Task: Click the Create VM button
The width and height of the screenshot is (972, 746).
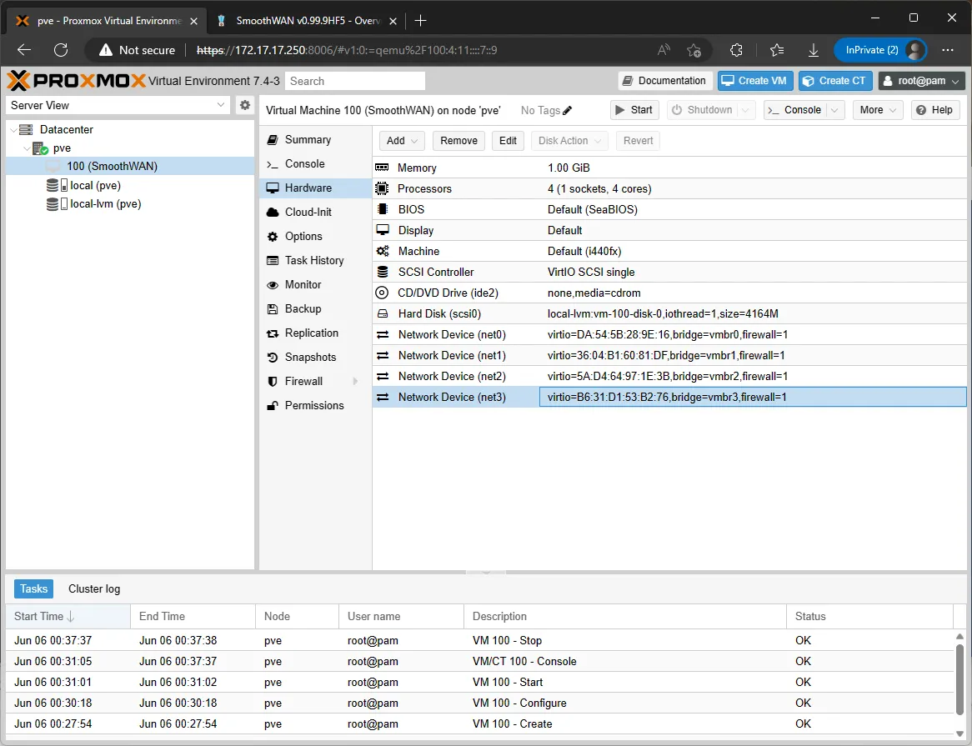Action: point(755,81)
